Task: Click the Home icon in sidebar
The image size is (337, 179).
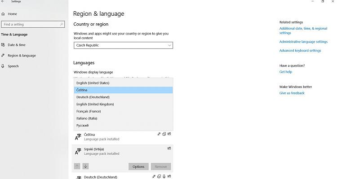Action: (x=3, y=14)
